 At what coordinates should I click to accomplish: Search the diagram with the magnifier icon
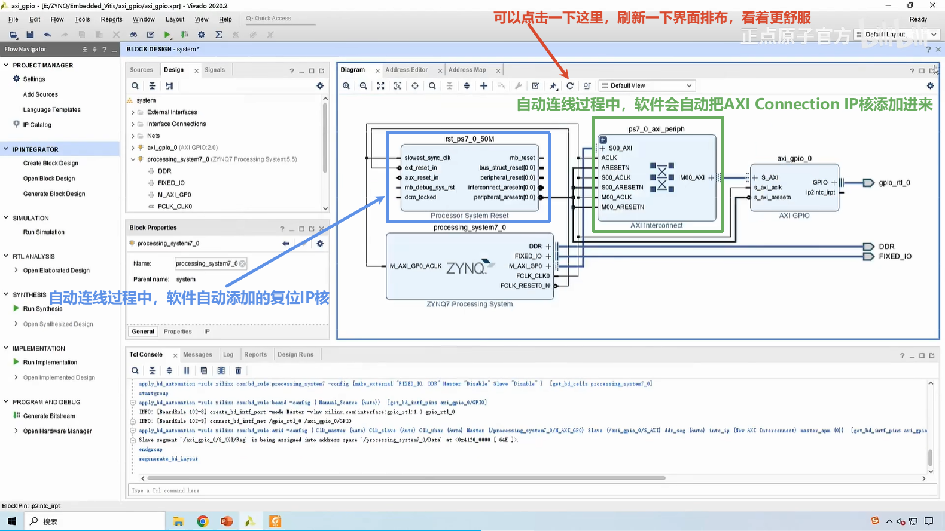coord(432,86)
